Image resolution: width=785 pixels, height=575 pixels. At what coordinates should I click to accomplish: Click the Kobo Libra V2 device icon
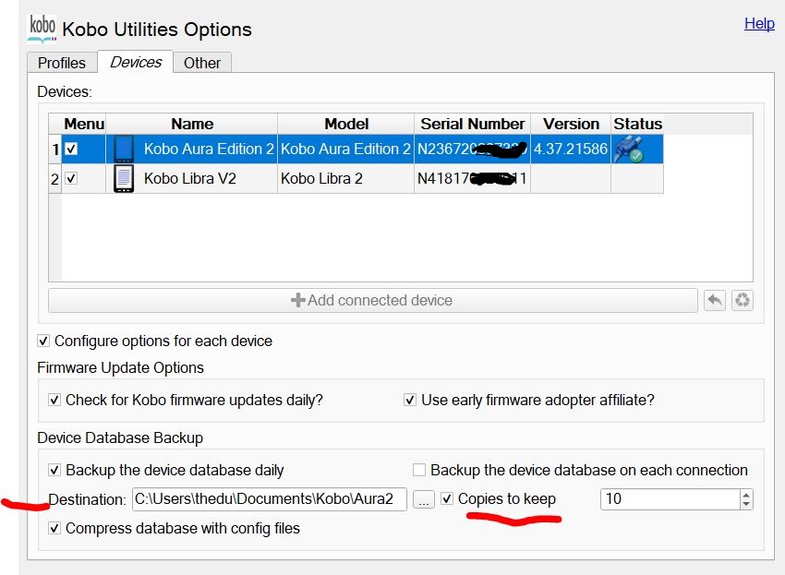click(124, 178)
